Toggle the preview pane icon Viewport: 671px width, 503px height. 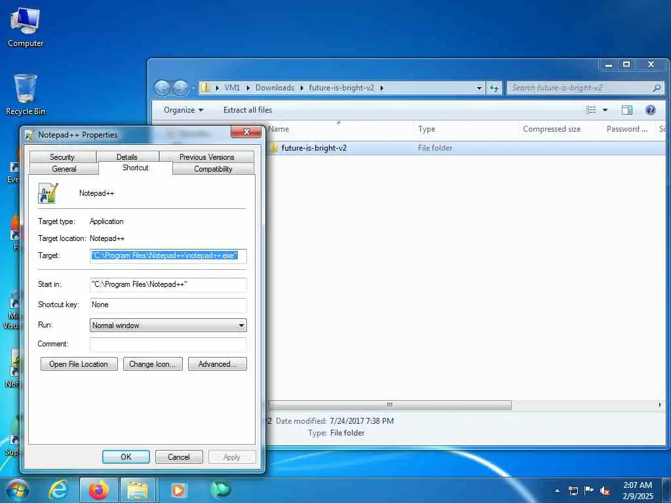pyautogui.click(x=627, y=110)
